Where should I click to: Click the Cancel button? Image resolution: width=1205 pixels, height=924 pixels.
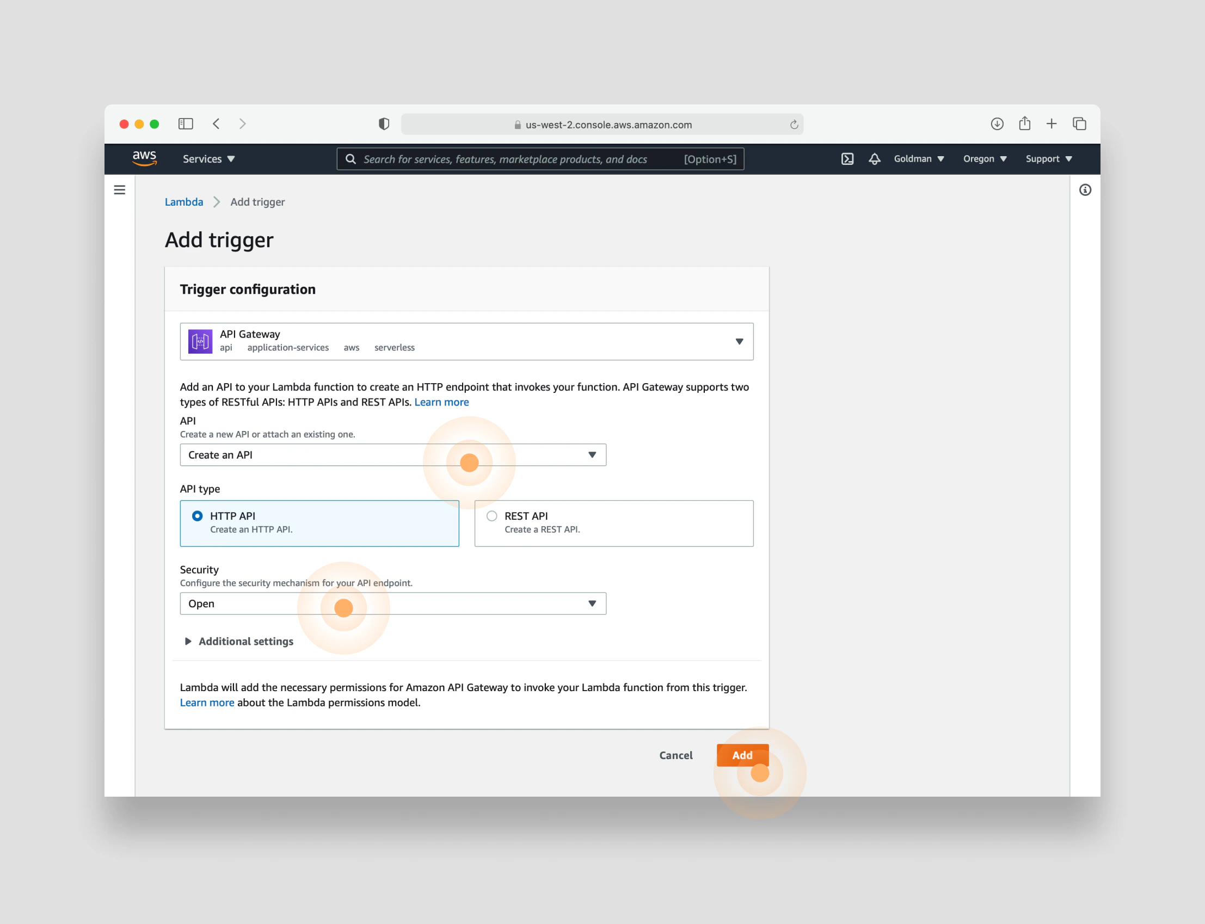[x=676, y=755]
